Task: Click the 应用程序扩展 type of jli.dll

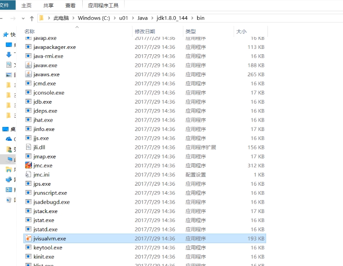Action: (x=200, y=147)
